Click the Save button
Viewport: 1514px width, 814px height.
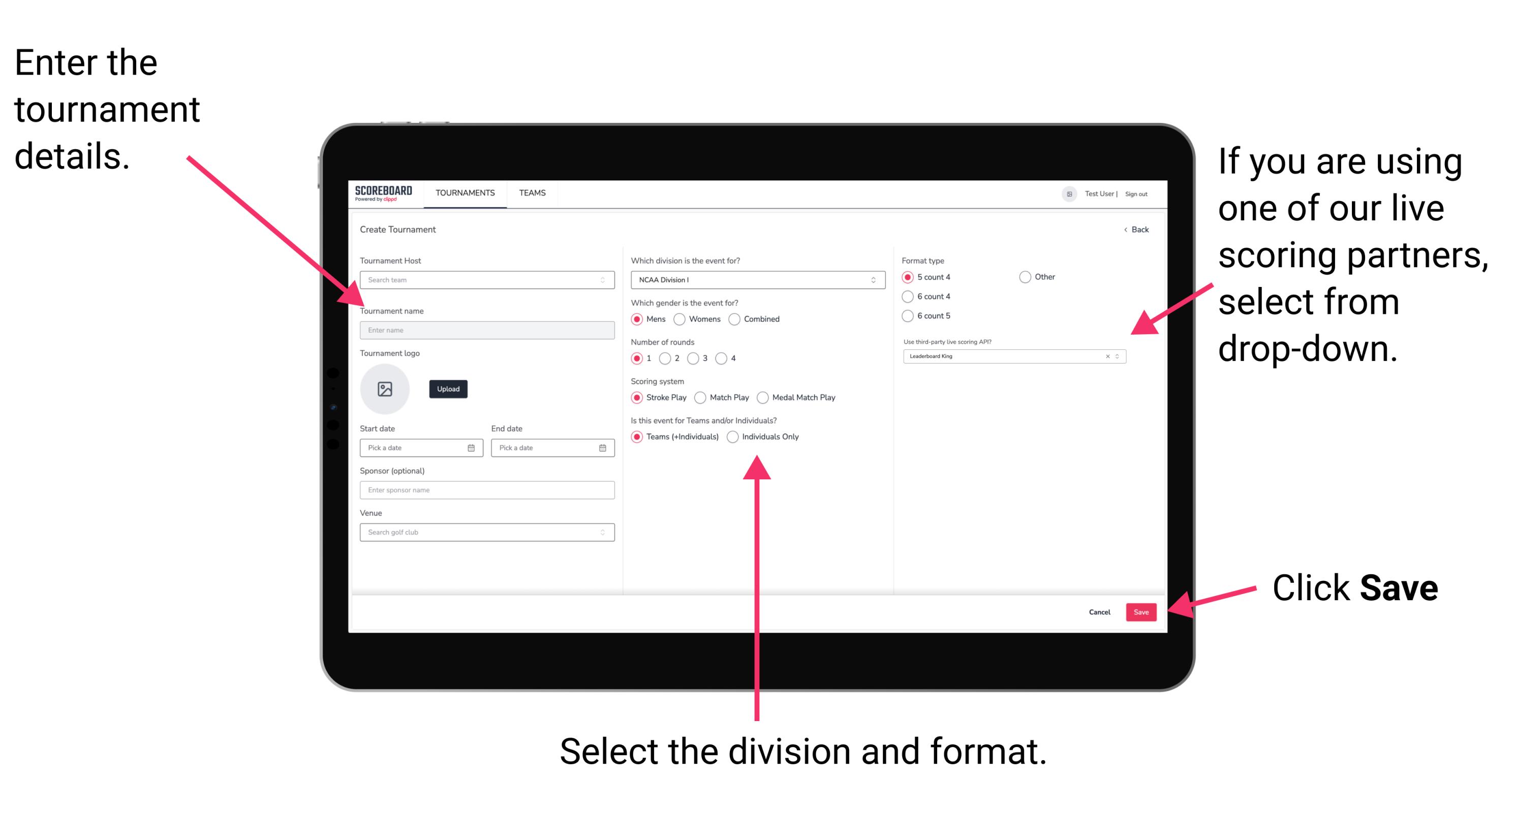[1142, 611]
